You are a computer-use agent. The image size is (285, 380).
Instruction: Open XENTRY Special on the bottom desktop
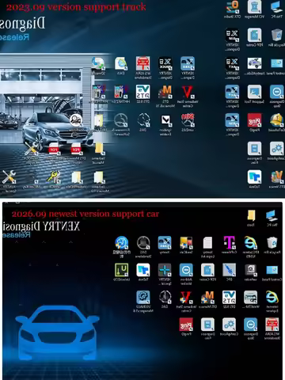click(x=165, y=270)
